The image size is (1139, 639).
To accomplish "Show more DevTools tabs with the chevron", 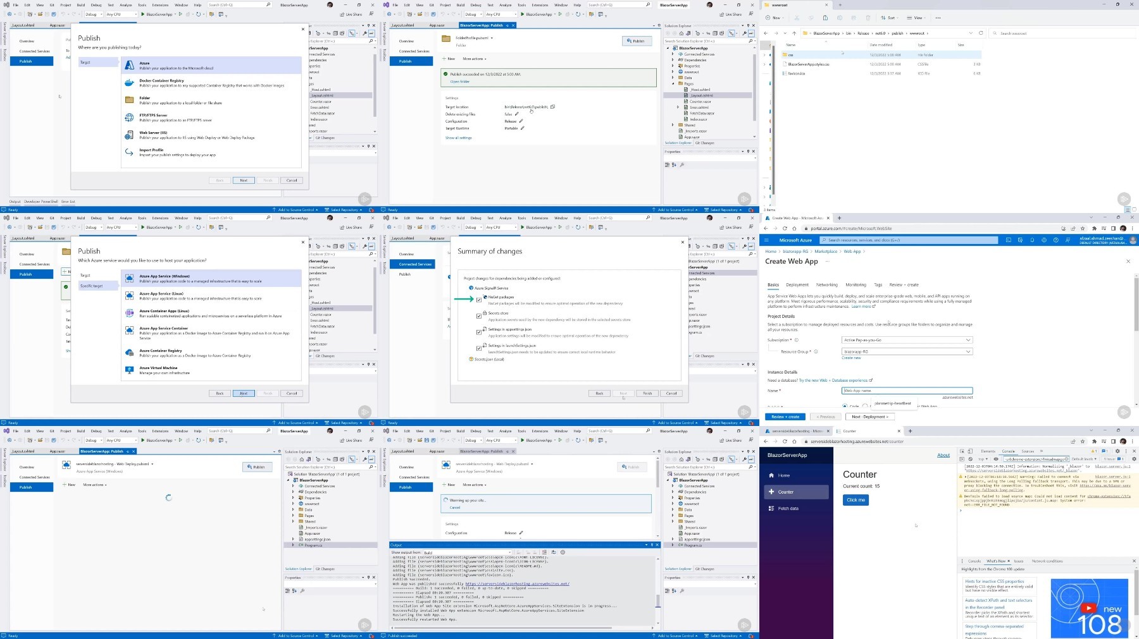I will (1042, 451).
